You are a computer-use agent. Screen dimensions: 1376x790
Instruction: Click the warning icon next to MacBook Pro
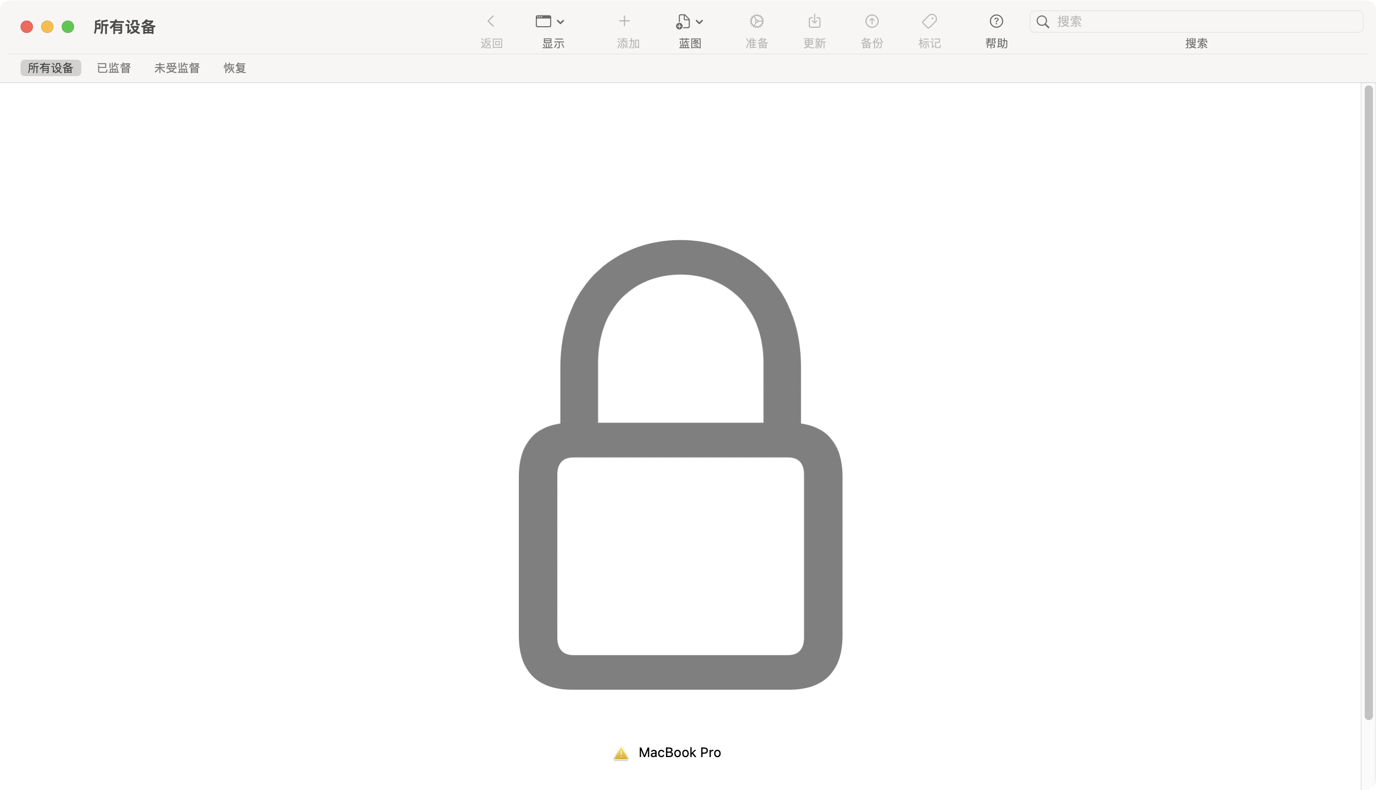click(620, 753)
